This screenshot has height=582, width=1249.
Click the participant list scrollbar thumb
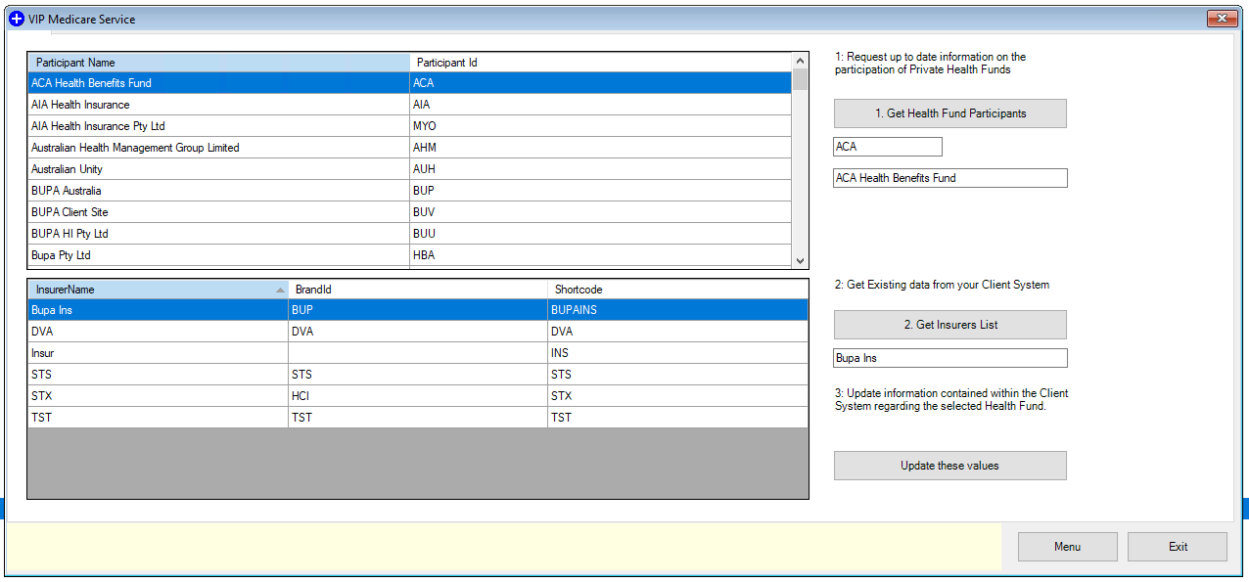[x=800, y=79]
